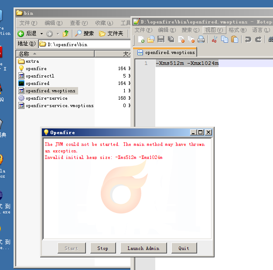Sort by 名称 column header
The image size is (273, 270).
(55, 54)
